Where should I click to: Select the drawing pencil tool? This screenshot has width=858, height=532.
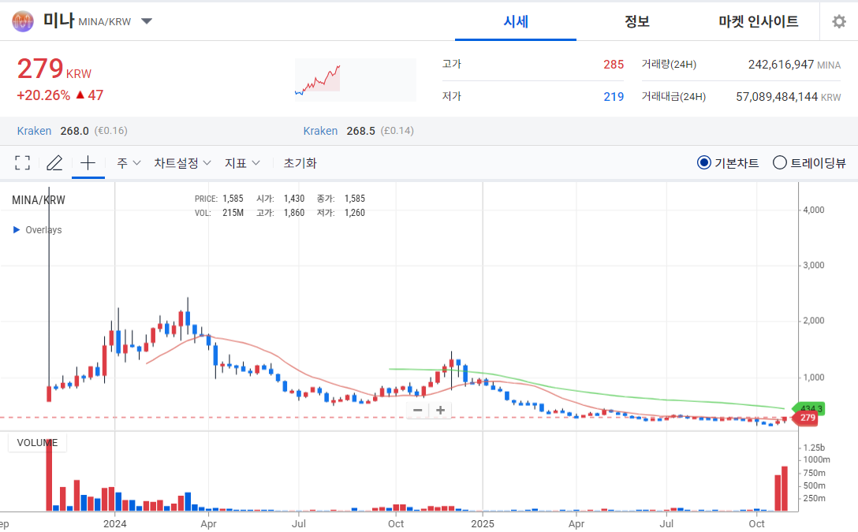[x=54, y=162]
